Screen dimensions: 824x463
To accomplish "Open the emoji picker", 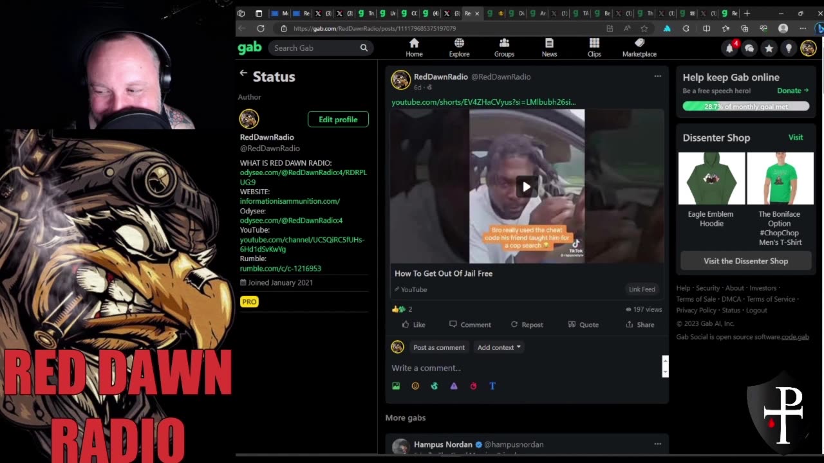I will (415, 386).
